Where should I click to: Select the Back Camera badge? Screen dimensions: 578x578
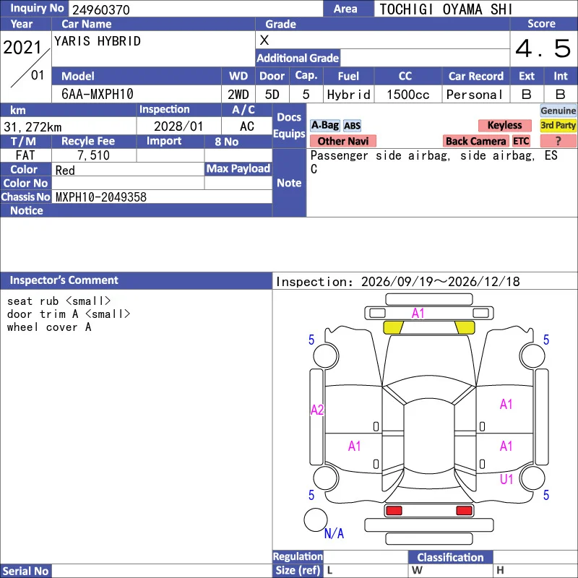click(475, 141)
